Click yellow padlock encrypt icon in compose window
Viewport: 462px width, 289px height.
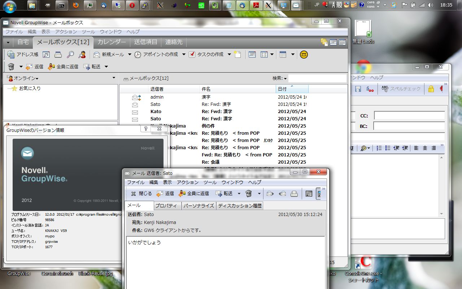click(431, 89)
